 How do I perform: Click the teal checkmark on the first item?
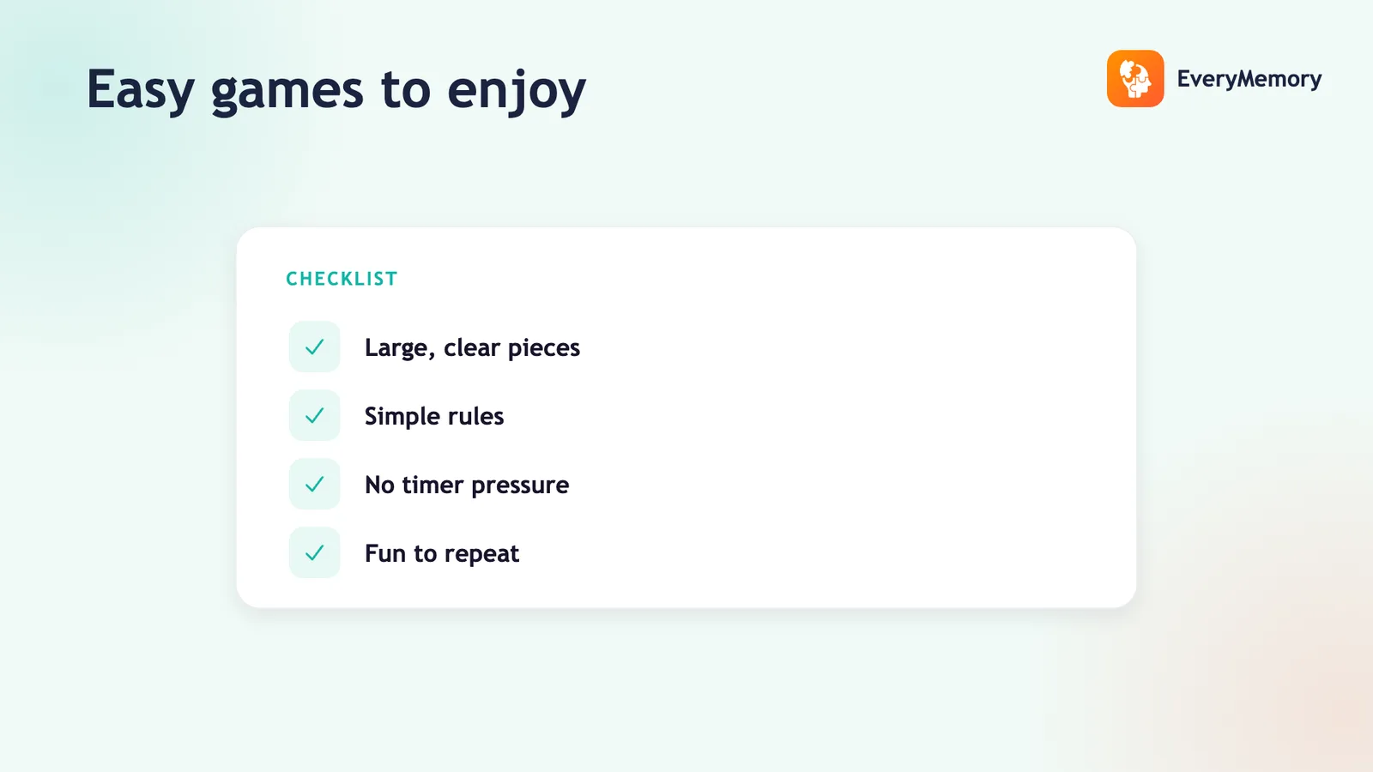(315, 347)
